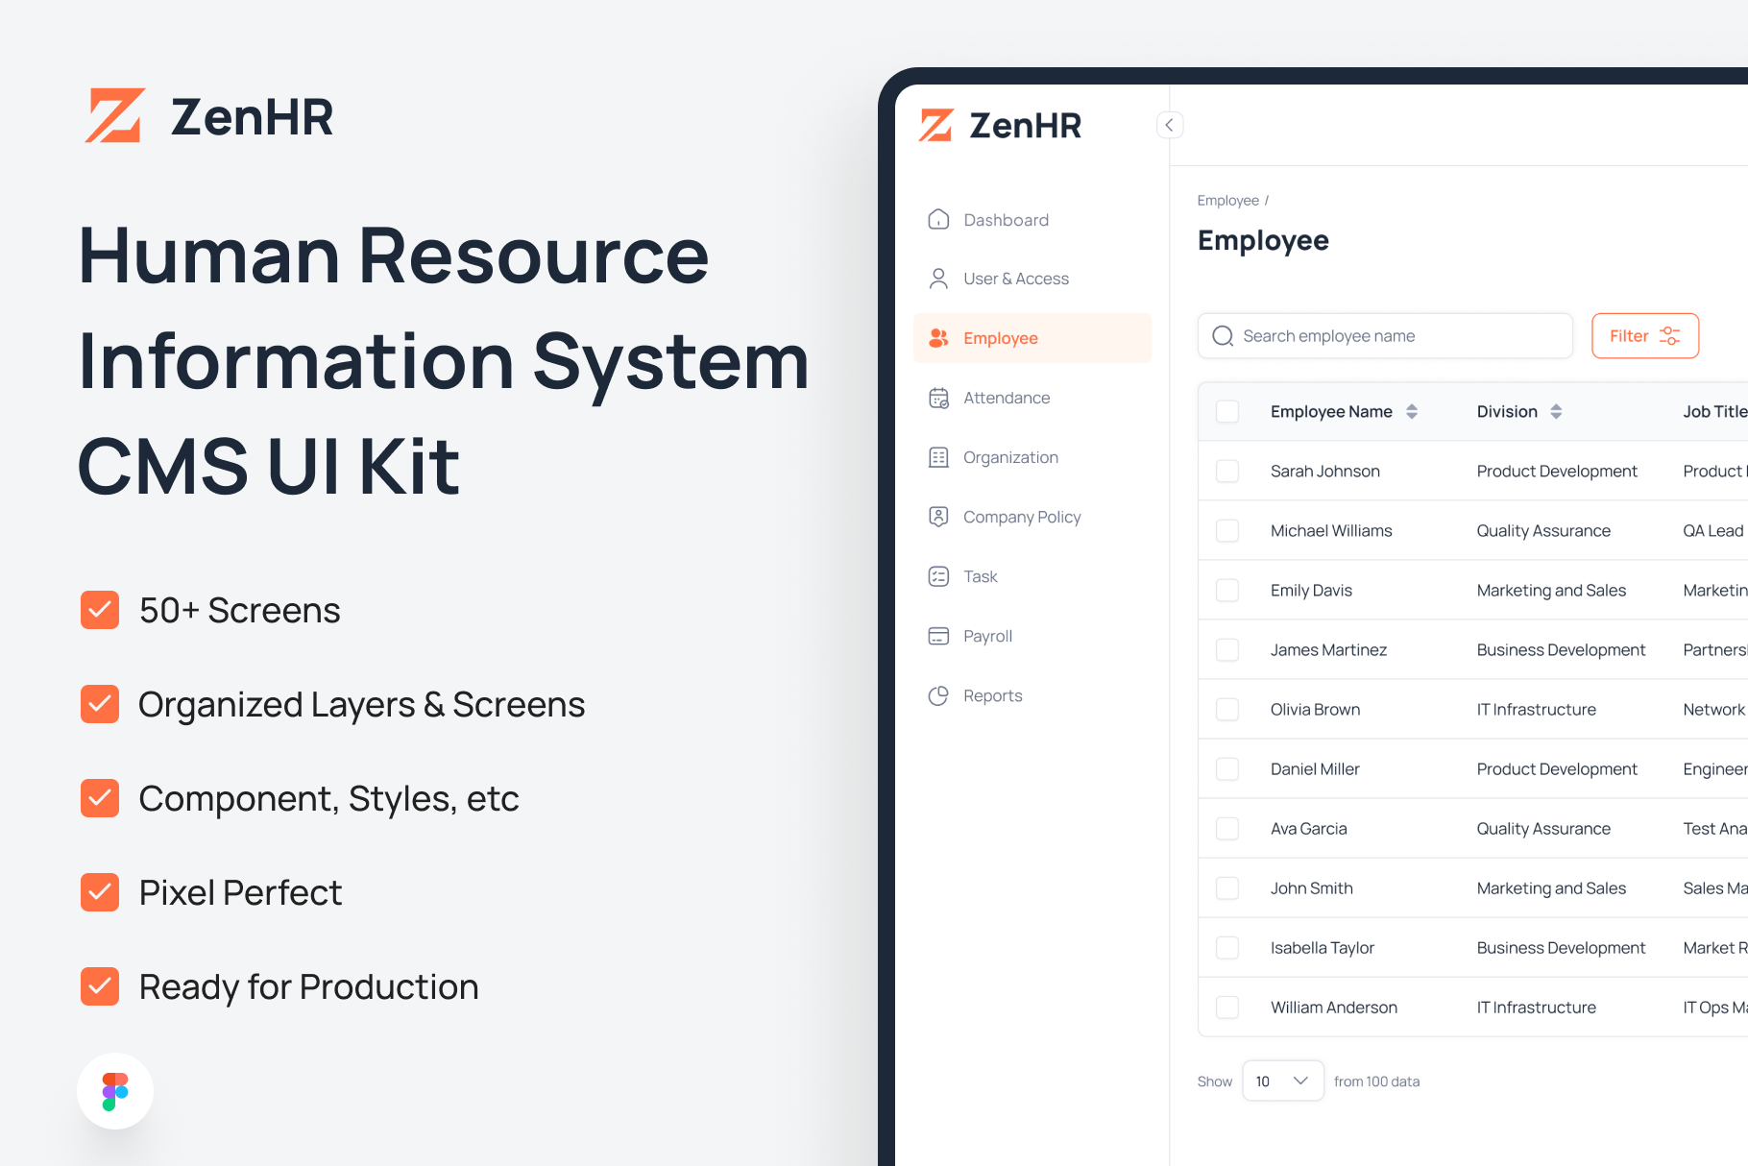Viewport: 1748px width, 1166px height.
Task: Check the box for Sarah Johnson
Action: [1227, 471]
